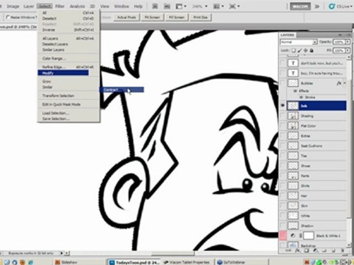The height and width of the screenshot is (265, 354).
Task: Add layer mask from Layers panel footer
Action: (x=306, y=250)
